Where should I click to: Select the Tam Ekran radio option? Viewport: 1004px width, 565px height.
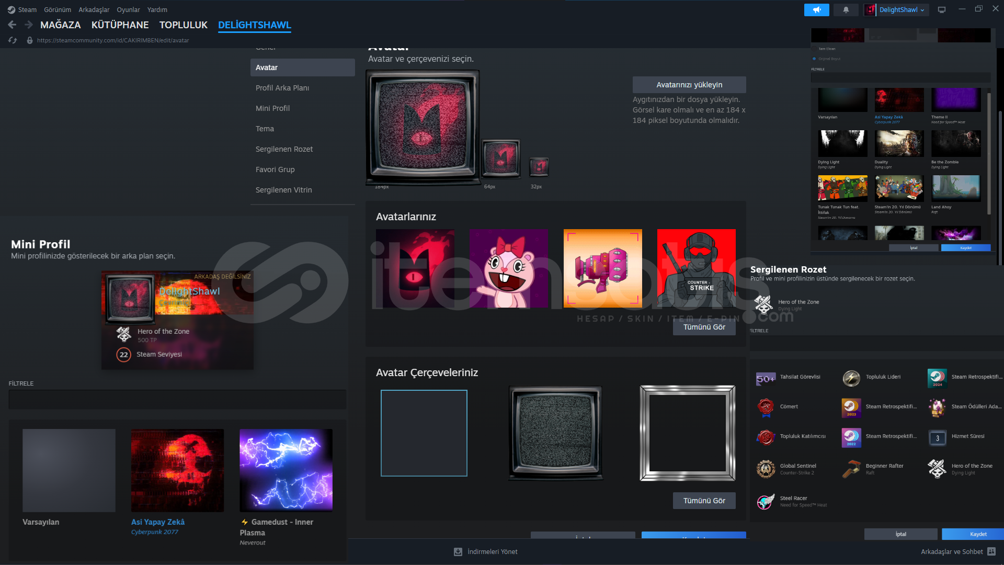tap(814, 49)
